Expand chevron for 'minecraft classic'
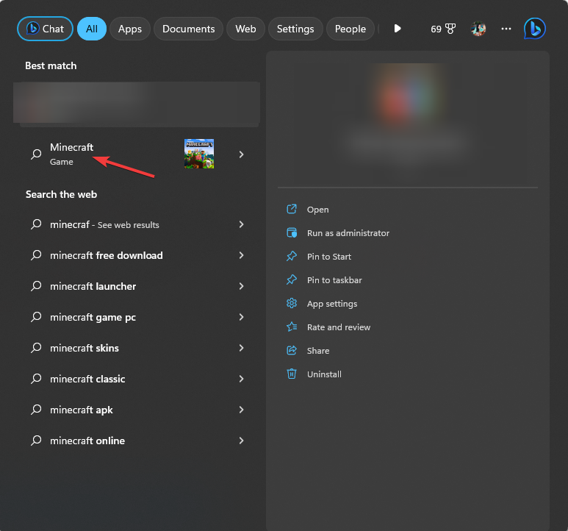The image size is (568, 531). click(x=241, y=379)
